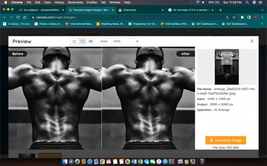The image size is (267, 166).
Task: Click the navigator thumbnail of the image
Action: click(x=227, y=67)
